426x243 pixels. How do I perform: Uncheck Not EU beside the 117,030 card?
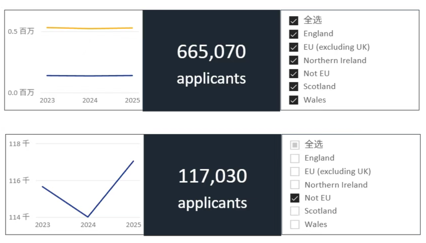(x=295, y=198)
